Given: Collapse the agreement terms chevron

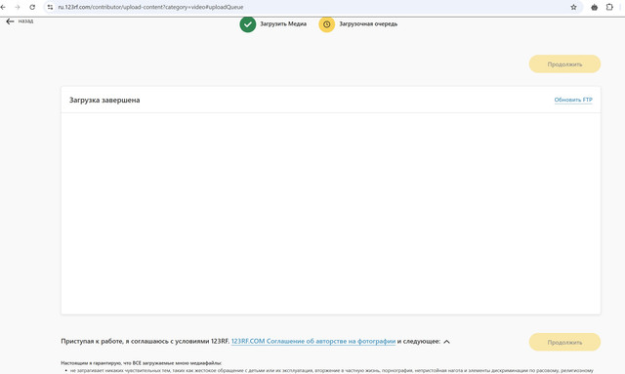Looking at the screenshot, I should 447,342.
